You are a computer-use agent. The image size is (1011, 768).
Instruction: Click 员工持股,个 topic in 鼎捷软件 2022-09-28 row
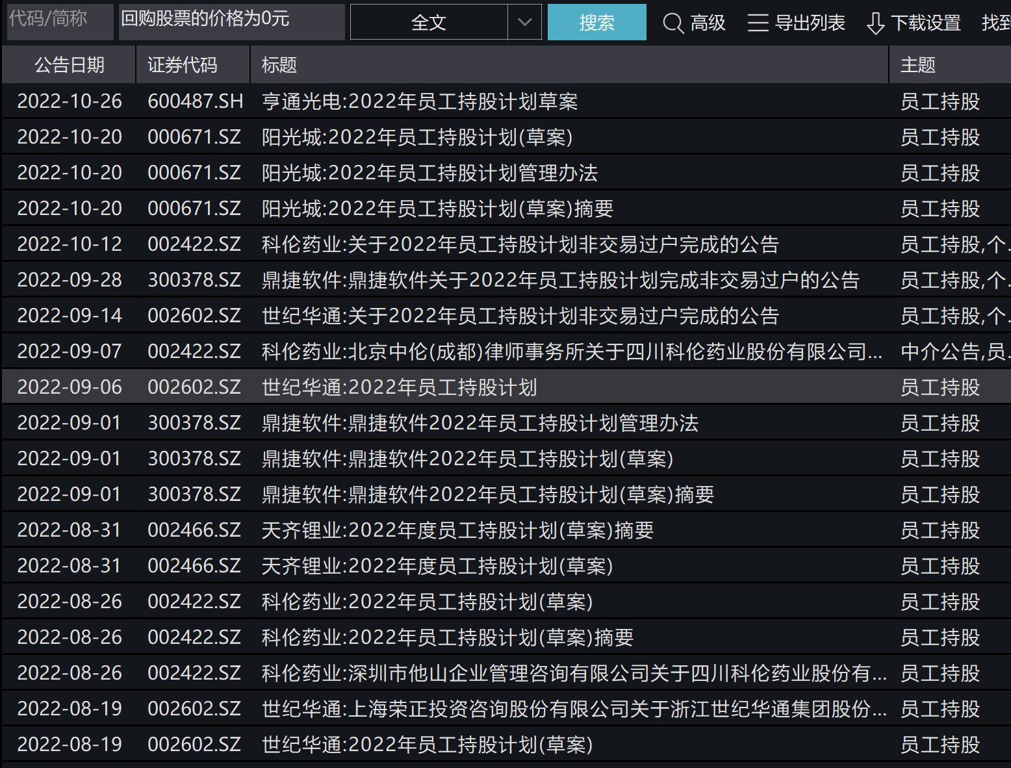955,280
